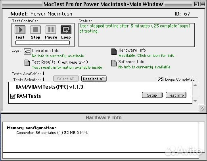Click the test list scroll down arrow
The image size is (207, 161).
(x=195, y=101)
